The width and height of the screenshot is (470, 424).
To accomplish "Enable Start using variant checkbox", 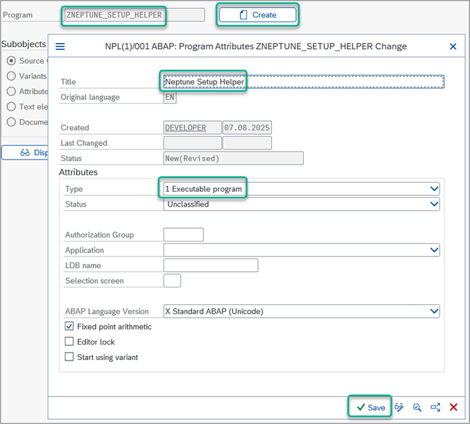I will 69,357.
